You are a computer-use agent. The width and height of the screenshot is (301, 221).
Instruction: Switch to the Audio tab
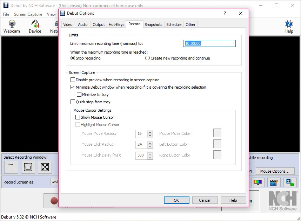(x=83, y=25)
